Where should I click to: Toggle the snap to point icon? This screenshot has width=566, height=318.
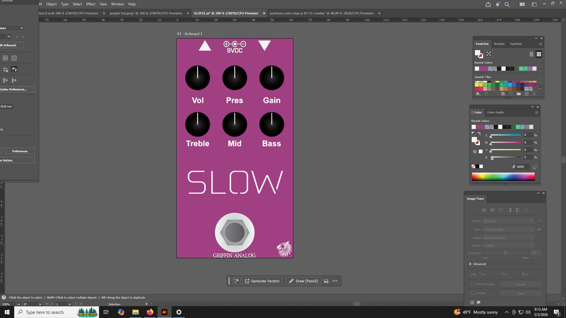(x=5, y=80)
